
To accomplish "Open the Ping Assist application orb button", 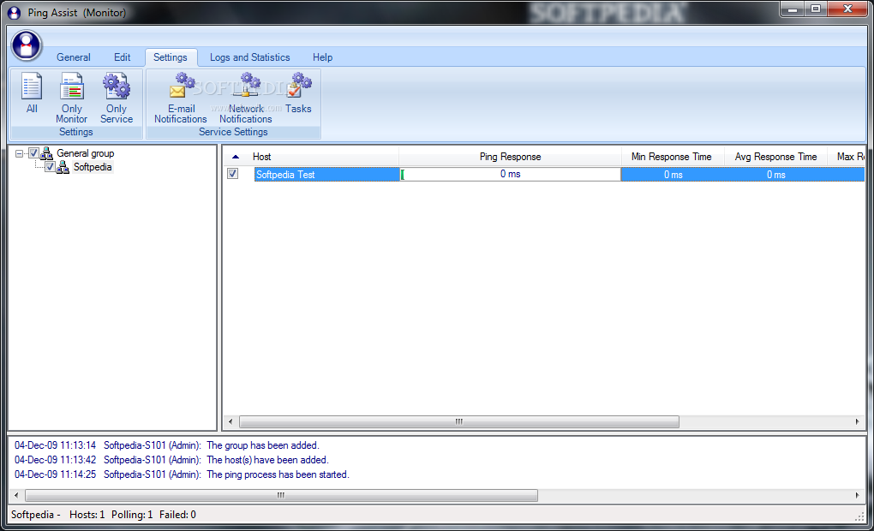I will click(x=27, y=45).
